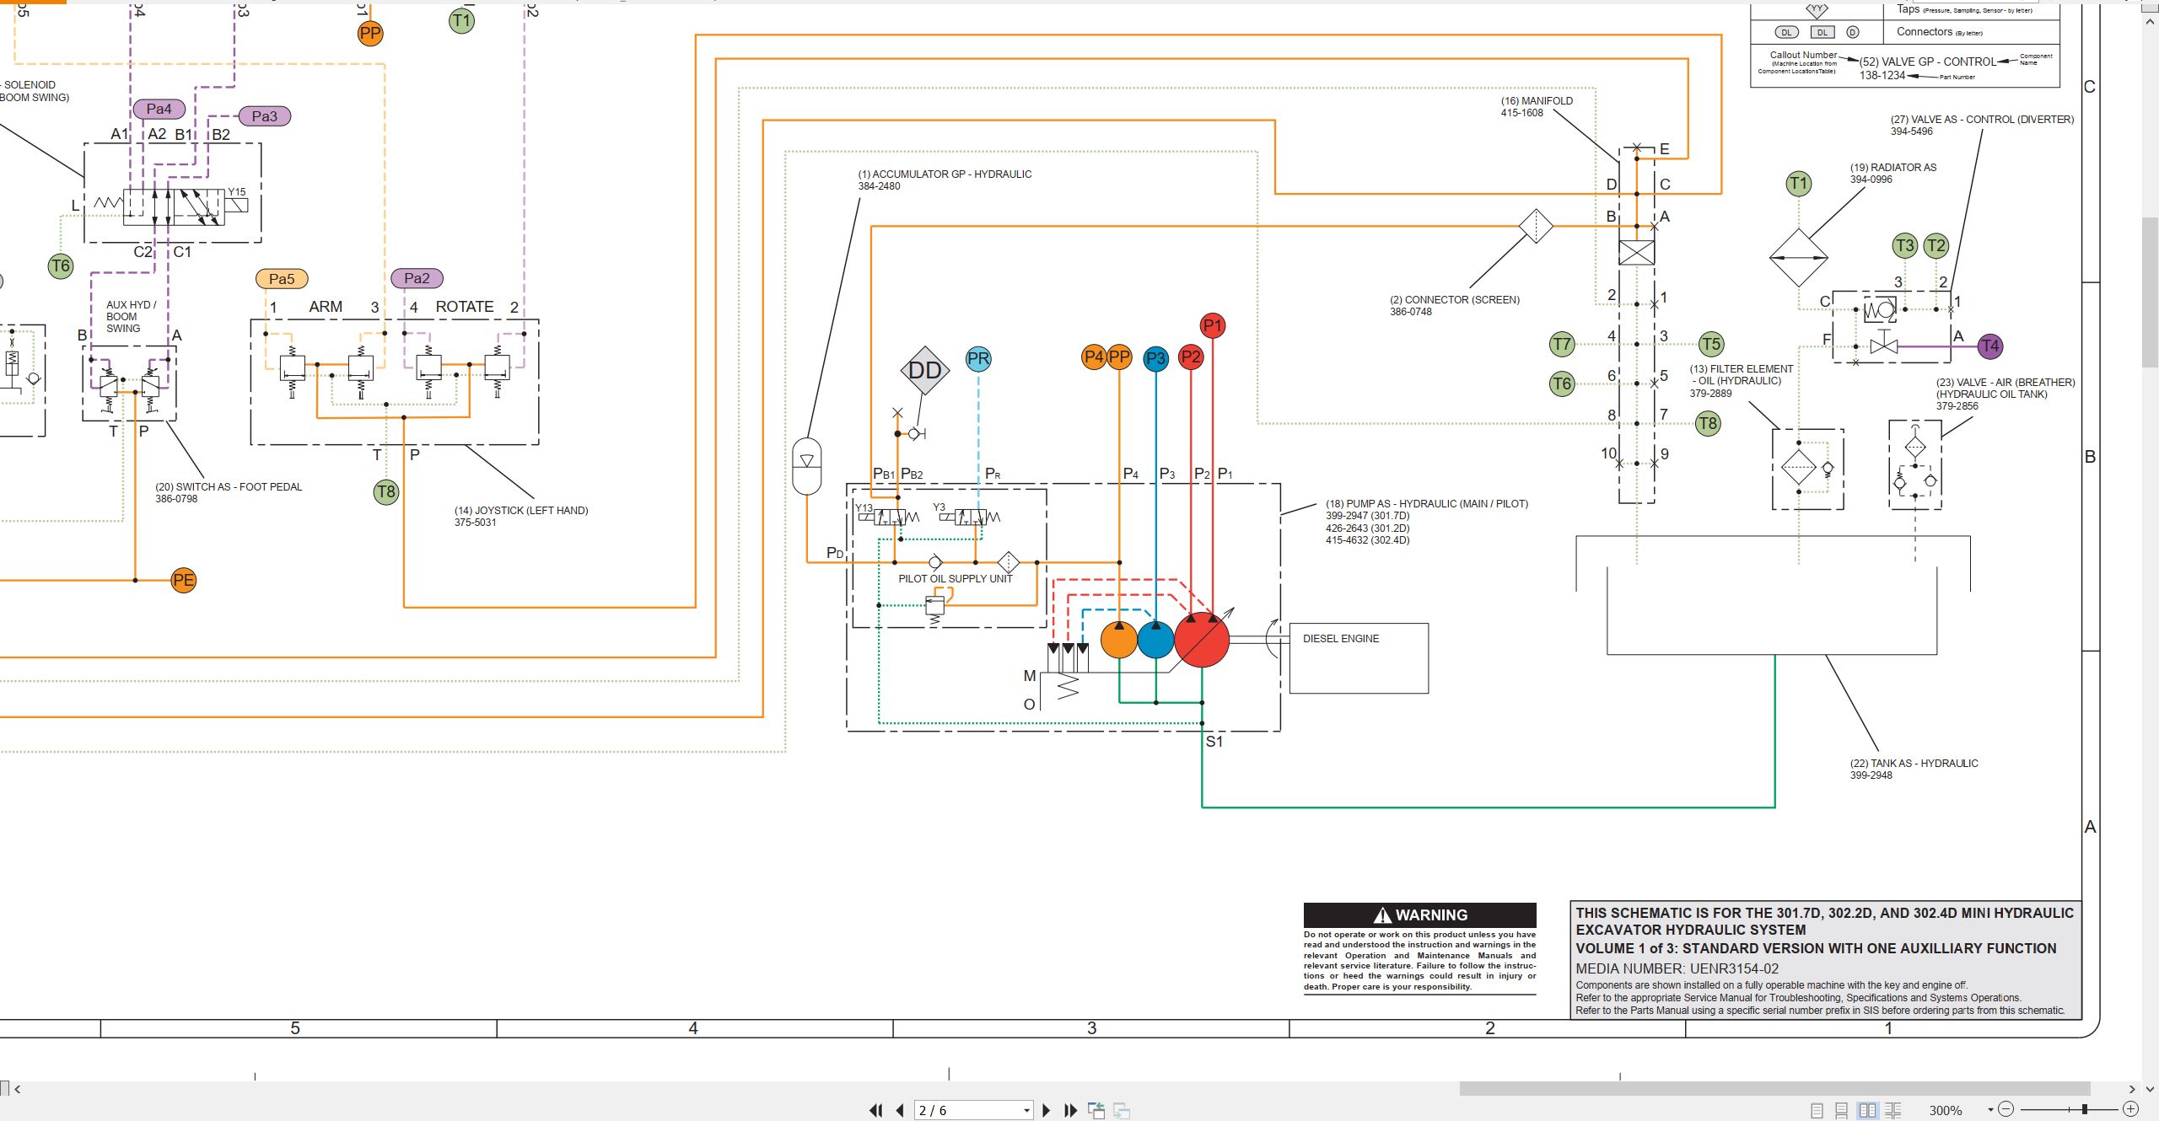Viewport: 2159px width, 1121px height.
Task: Click the orange pump circle symbol
Action: (1119, 640)
